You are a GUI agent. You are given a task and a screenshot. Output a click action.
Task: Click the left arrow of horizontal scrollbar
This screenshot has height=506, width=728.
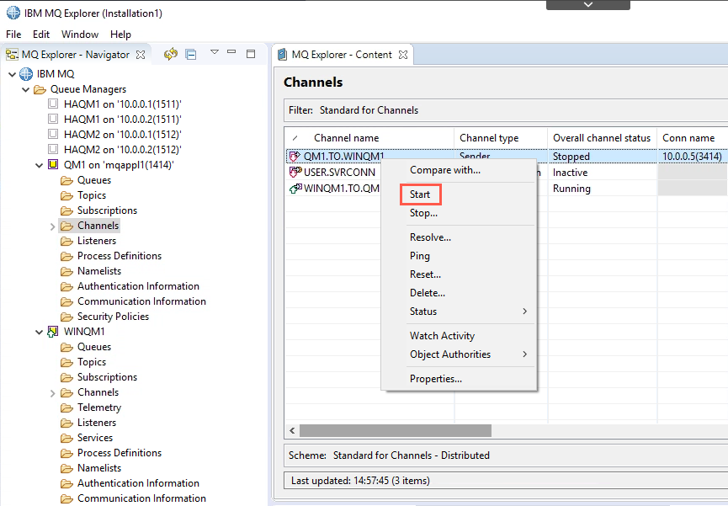[x=292, y=431]
